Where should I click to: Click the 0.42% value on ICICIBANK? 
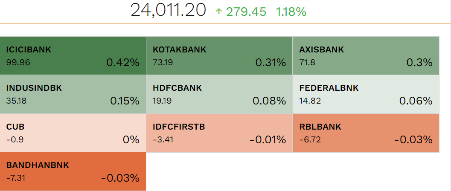pos(123,63)
